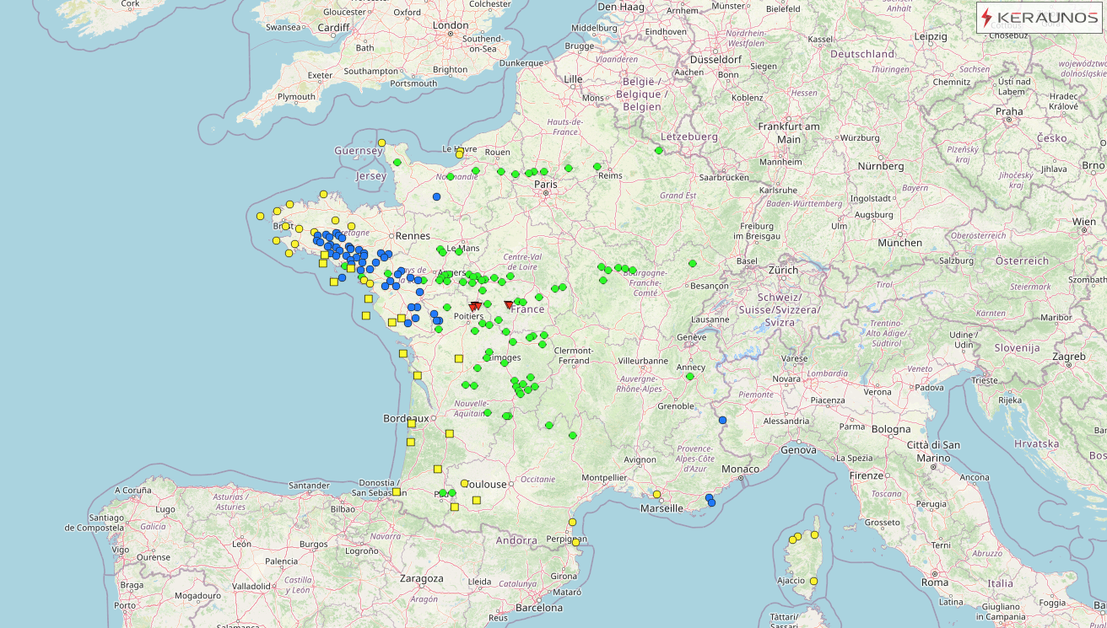Viewport: 1107px width, 628px height.
Task: Click the blue marker east of Grenoble
Action: tap(722, 420)
